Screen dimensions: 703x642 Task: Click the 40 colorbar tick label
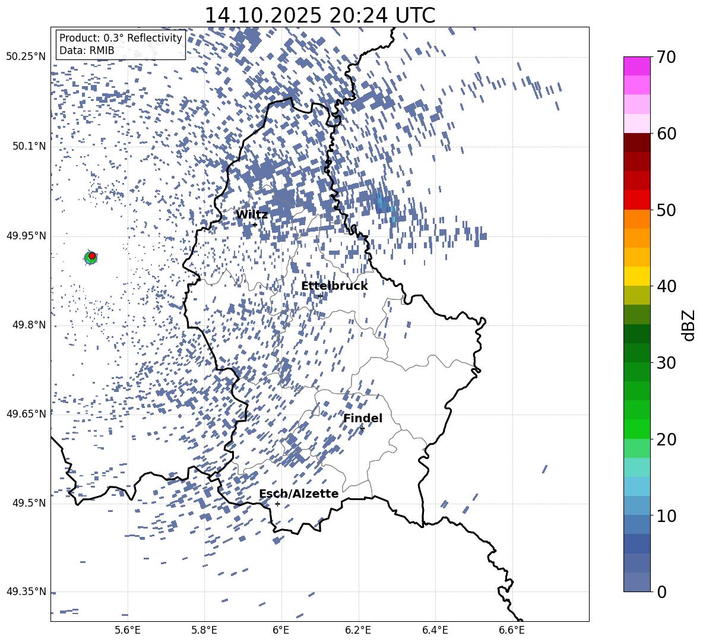(x=666, y=286)
